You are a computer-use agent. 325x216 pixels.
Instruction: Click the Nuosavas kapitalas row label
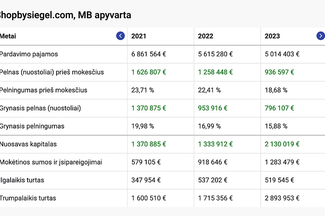click(28, 144)
